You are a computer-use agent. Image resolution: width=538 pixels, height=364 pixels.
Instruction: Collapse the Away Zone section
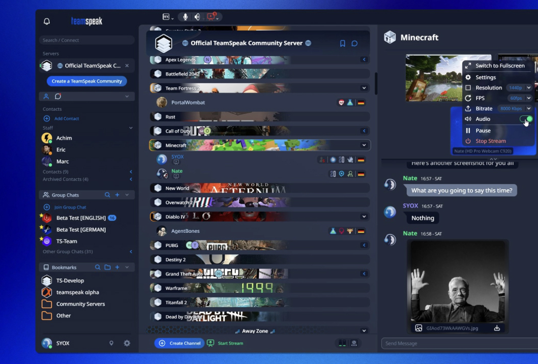364,331
